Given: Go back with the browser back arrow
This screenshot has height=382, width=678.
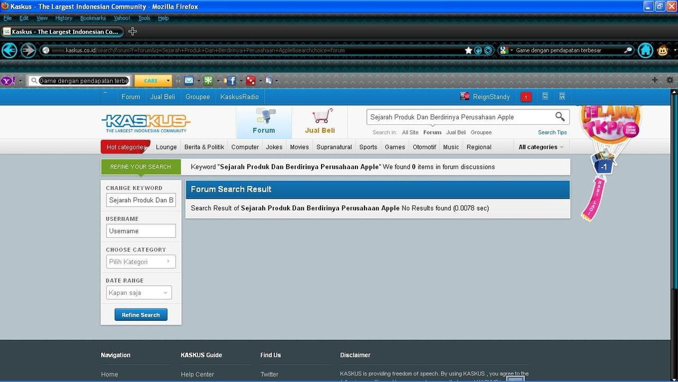Looking at the screenshot, I should (10, 50).
